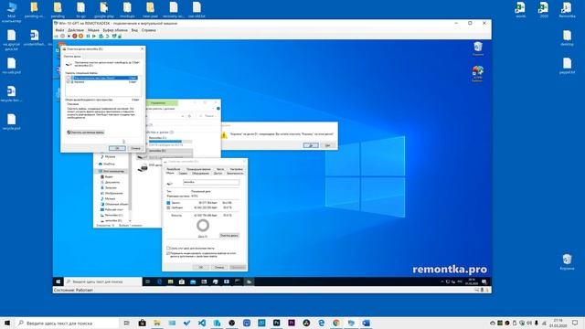Check the first file type in Disk Cleanup list
Viewport: 585px width, 329px height.
69,78
